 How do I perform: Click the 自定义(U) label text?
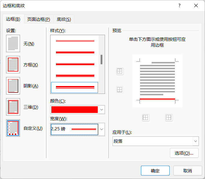point(33,128)
